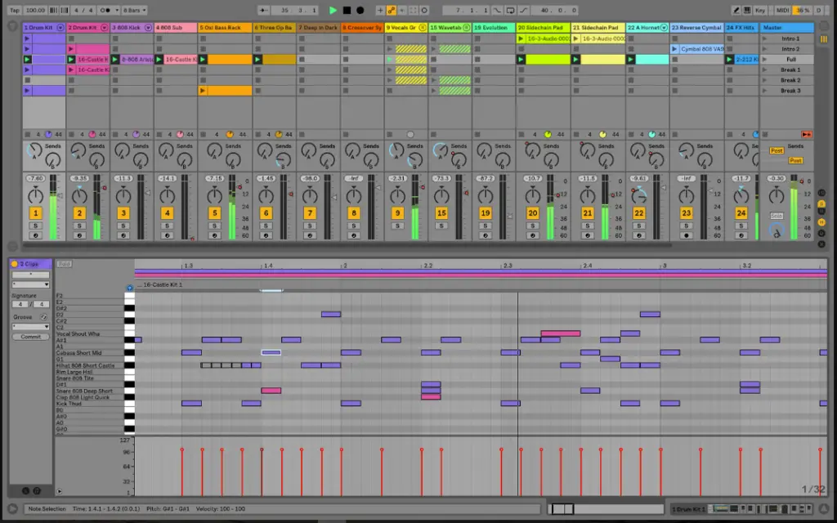Toggle the automation arm link icon

(392, 10)
